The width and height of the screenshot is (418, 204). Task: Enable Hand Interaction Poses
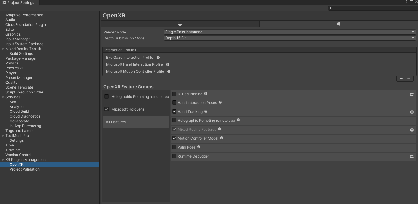[174, 102]
